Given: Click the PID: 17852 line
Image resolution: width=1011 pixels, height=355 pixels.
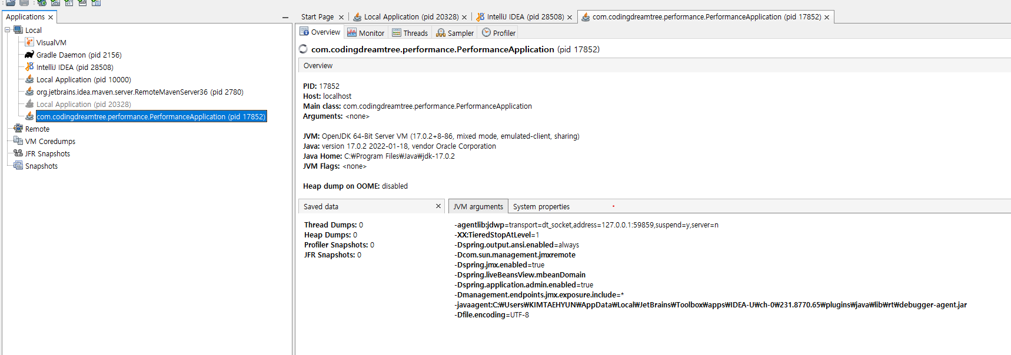Looking at the screenshot, I should [321, 86].
